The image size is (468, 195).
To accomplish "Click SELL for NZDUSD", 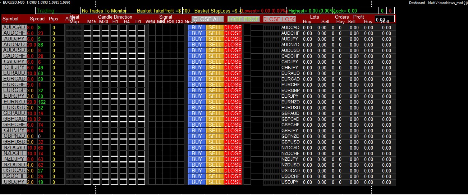I will click(215, 165).
